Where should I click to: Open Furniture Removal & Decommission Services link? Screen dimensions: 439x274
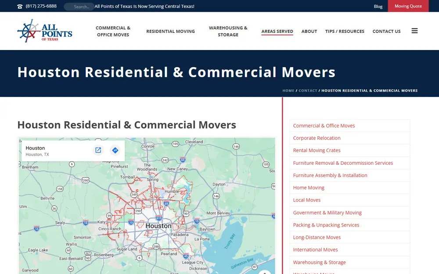(x=343, y=163)
